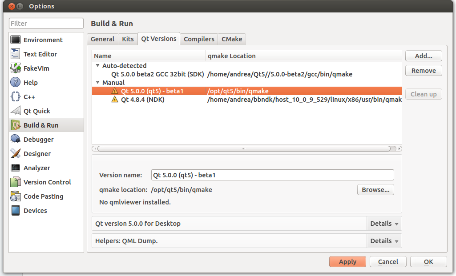Click the Build & Run Qt icon
The width and height of the screenshot is (456, 276).
tap(16, 125)
